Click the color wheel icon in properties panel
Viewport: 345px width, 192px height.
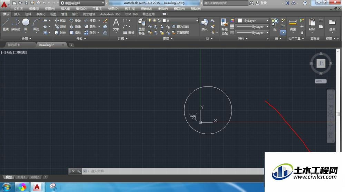click(232, 20)
